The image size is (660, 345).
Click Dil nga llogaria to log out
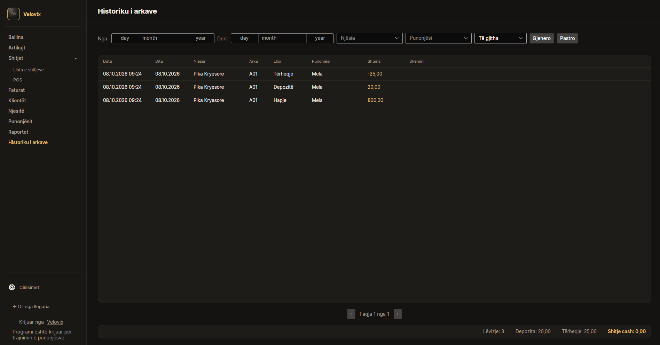coord(31,307)
